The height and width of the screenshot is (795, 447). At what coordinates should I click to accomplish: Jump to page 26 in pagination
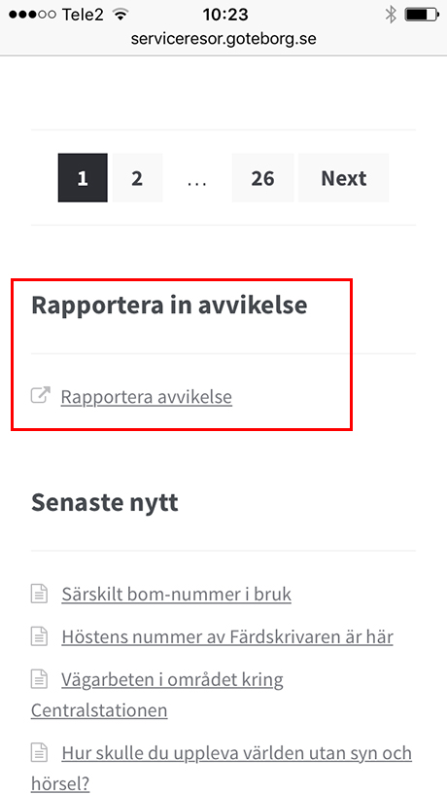(262, 178)
